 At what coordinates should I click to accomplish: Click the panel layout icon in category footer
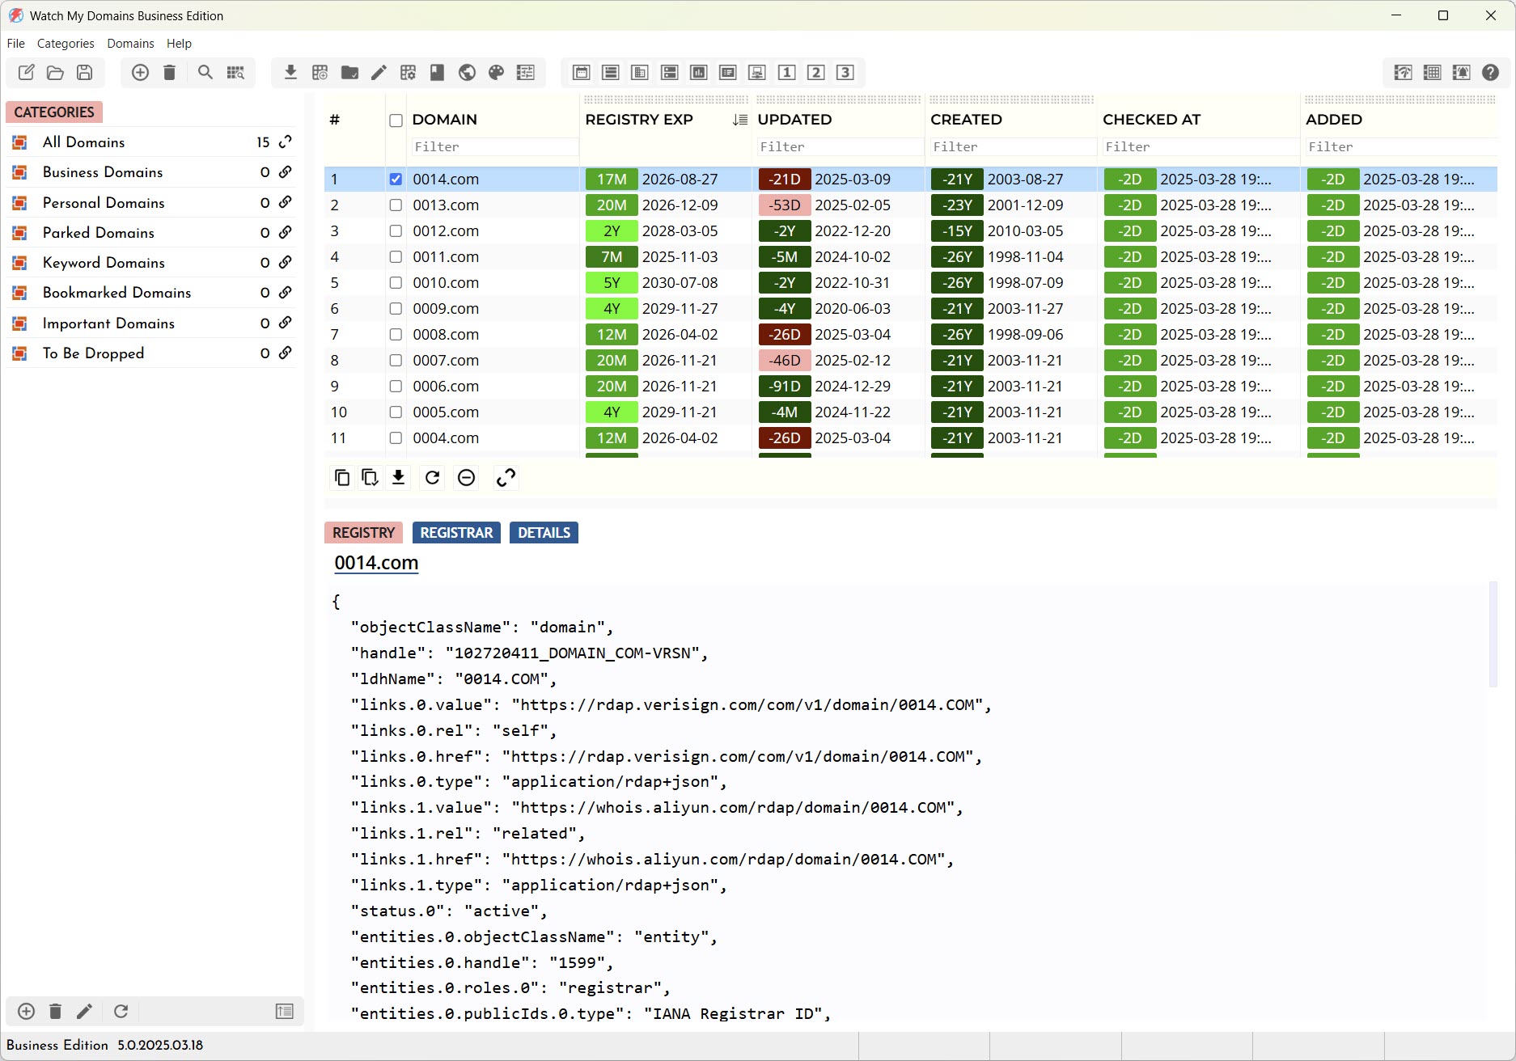point(285,1012)
